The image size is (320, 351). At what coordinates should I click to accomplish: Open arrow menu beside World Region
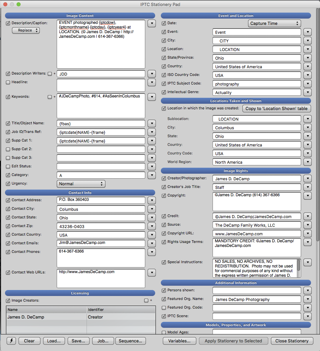308,162
